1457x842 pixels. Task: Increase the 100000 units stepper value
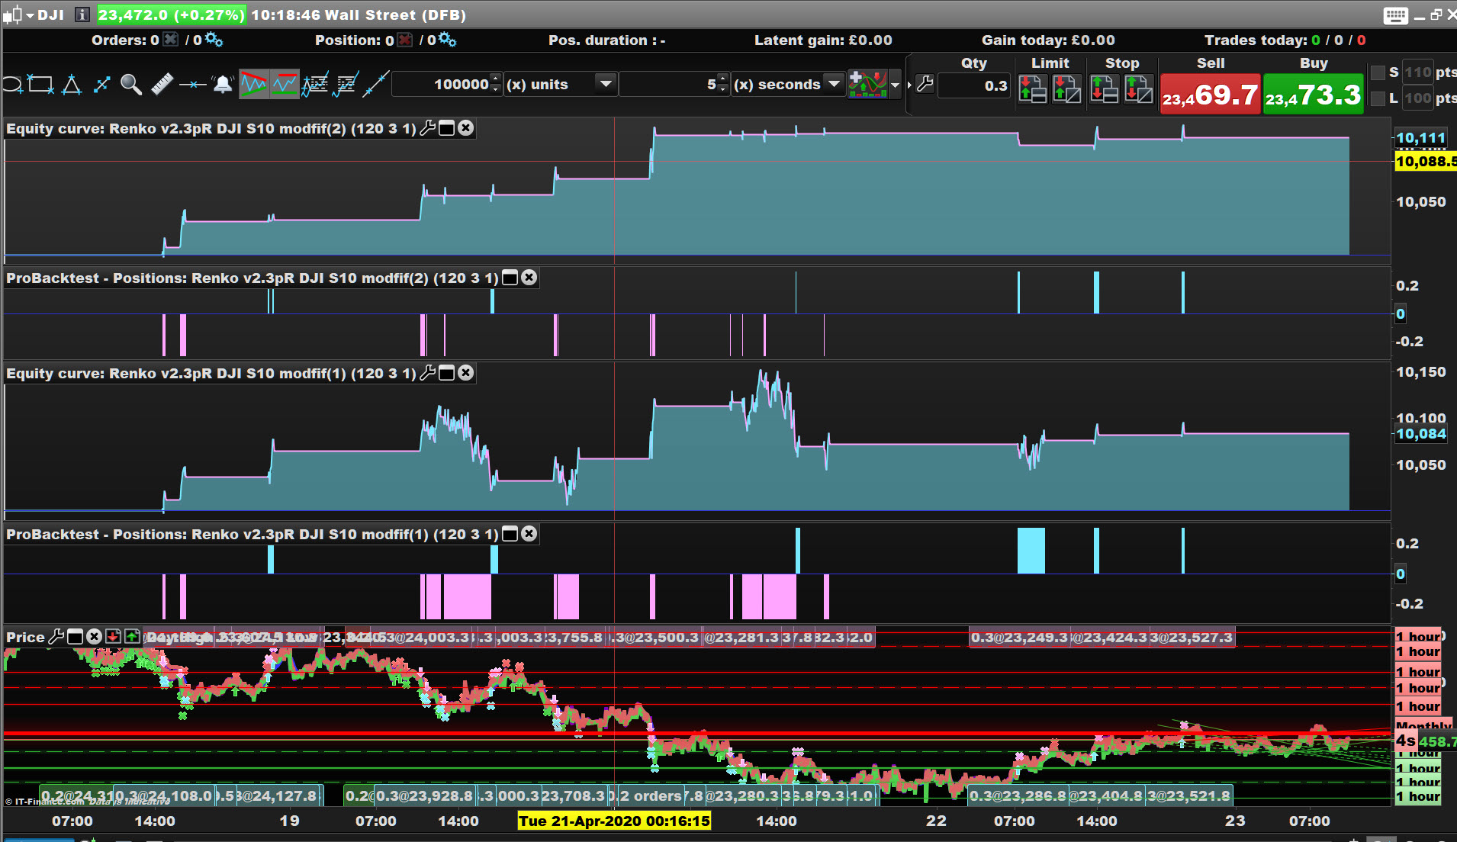[x=496, y=79]
